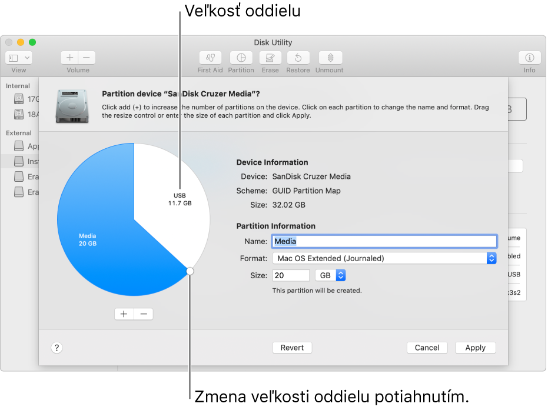Click the Apply button

point(476,348)
